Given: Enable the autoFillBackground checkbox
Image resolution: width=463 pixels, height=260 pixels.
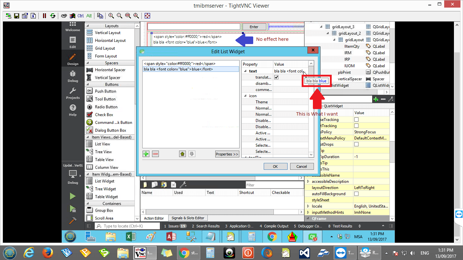Looking at the screenshot, I should 356,194.
